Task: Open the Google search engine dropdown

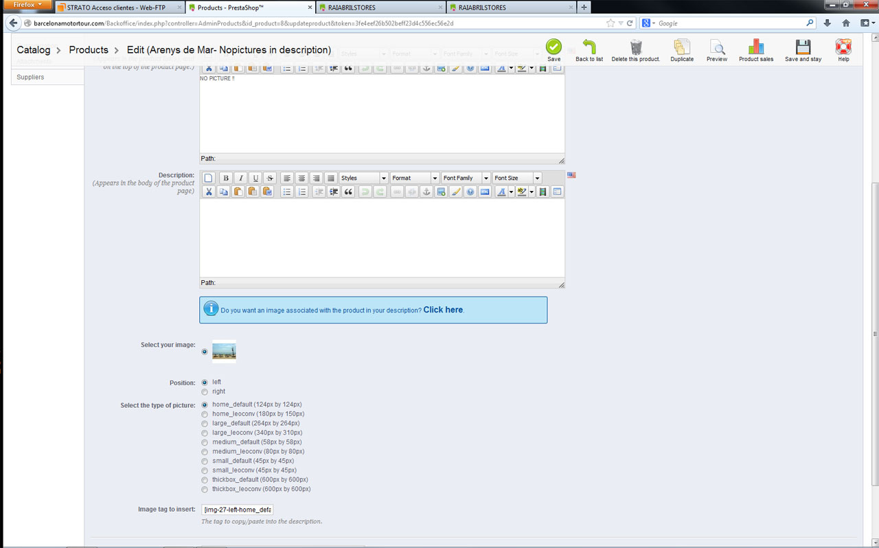Action: click(x=647, y=23)
